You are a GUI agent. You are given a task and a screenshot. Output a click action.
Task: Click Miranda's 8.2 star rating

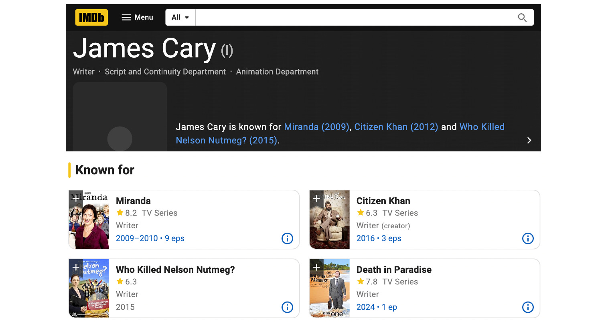point(126,213)
